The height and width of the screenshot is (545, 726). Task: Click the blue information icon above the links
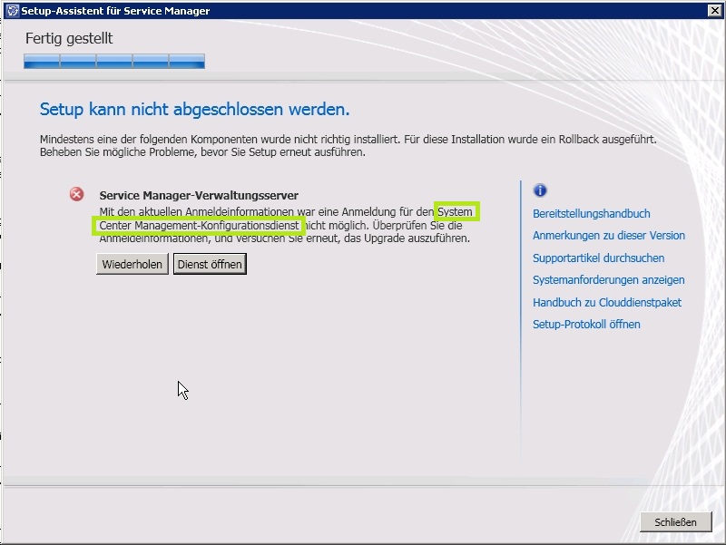(x=540, y=190)
